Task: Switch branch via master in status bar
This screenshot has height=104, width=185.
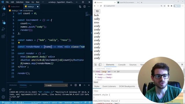Action: pyautogui.click(x=6, y=103)
